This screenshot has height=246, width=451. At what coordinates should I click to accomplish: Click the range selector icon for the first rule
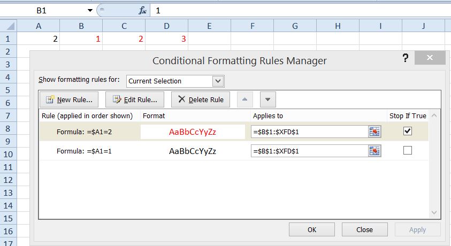[x=374, y=132]
